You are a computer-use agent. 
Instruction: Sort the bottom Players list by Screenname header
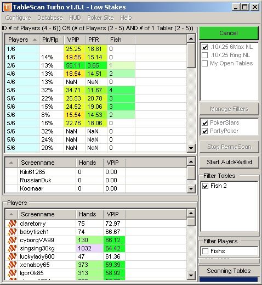pos(47,214)
